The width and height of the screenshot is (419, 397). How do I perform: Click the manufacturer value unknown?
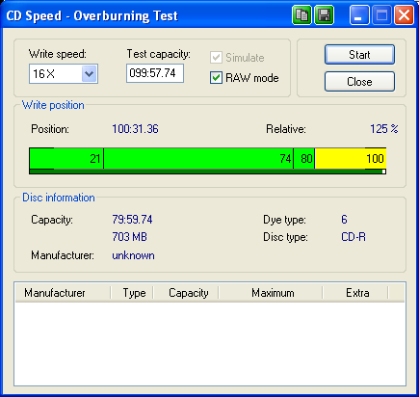[x=133, y=255]
